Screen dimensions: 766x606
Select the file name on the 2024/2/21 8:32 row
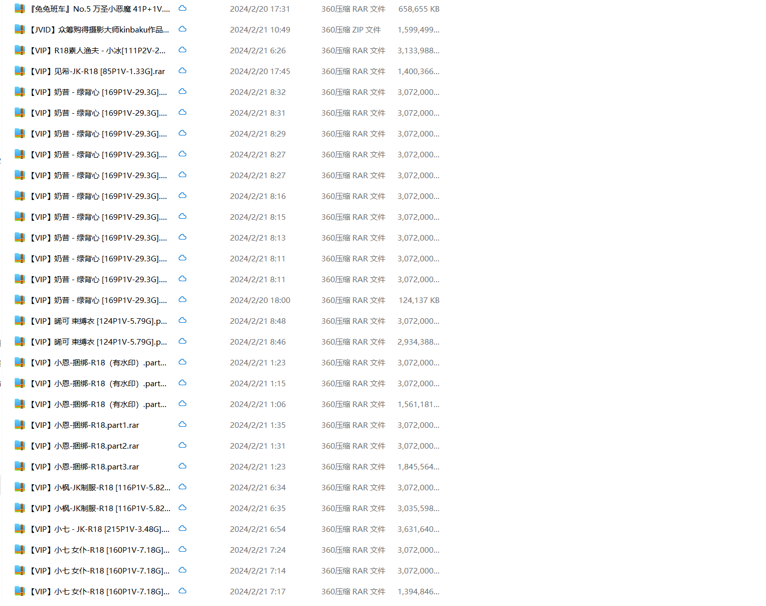click(98, 92)
